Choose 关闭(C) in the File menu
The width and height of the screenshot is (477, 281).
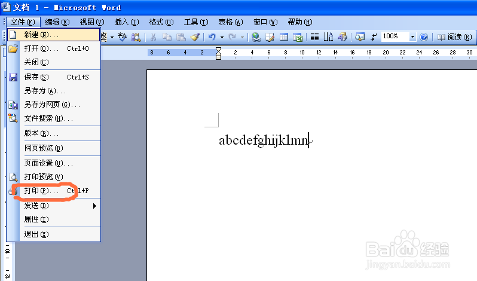(x=54, y=62)
